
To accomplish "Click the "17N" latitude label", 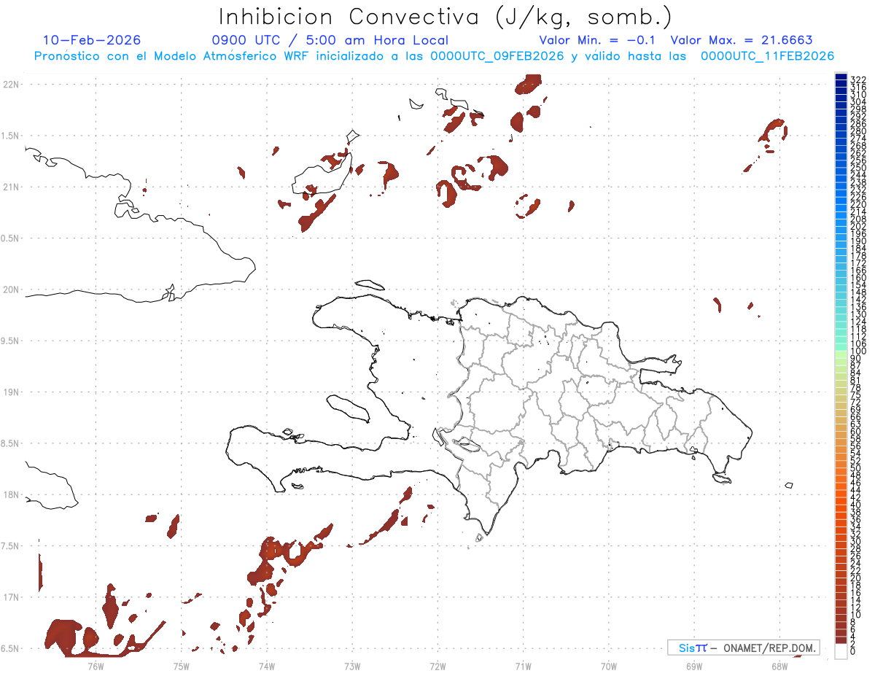I will click(x=11, y=597).
